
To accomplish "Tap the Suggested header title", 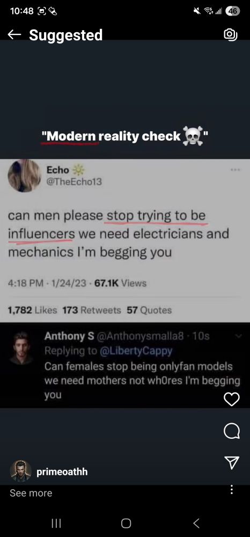I will pyautogui.click(x=65, y=35).
